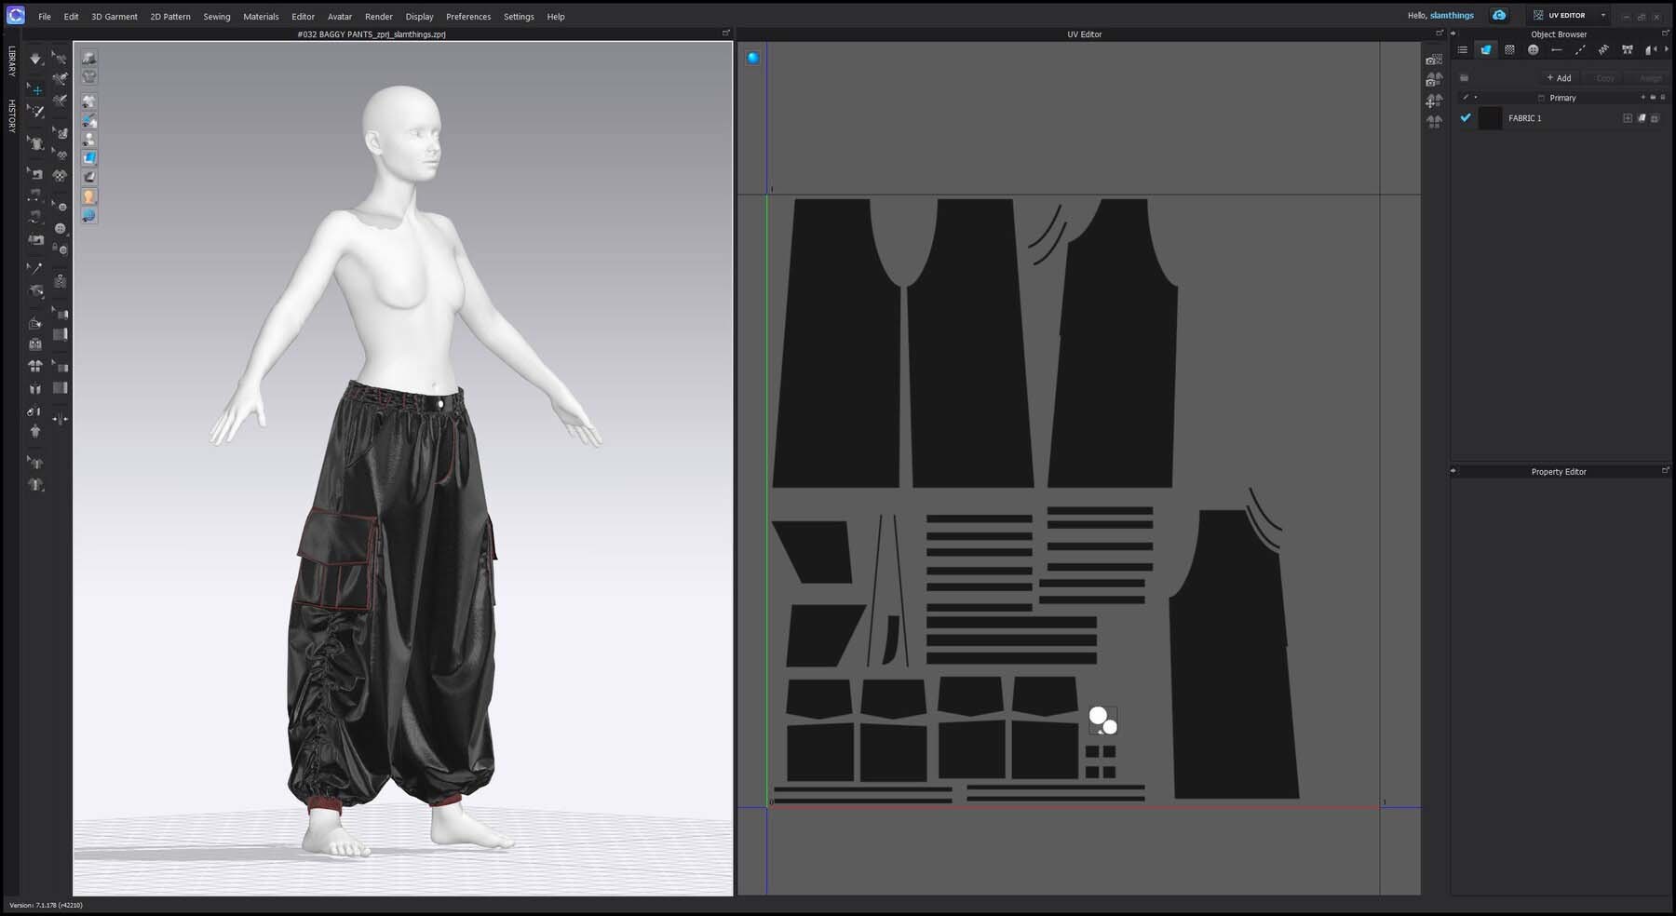Open the Fabric tab in Object Browser
1676x916 pixels.
click(x=1486, y=50)
